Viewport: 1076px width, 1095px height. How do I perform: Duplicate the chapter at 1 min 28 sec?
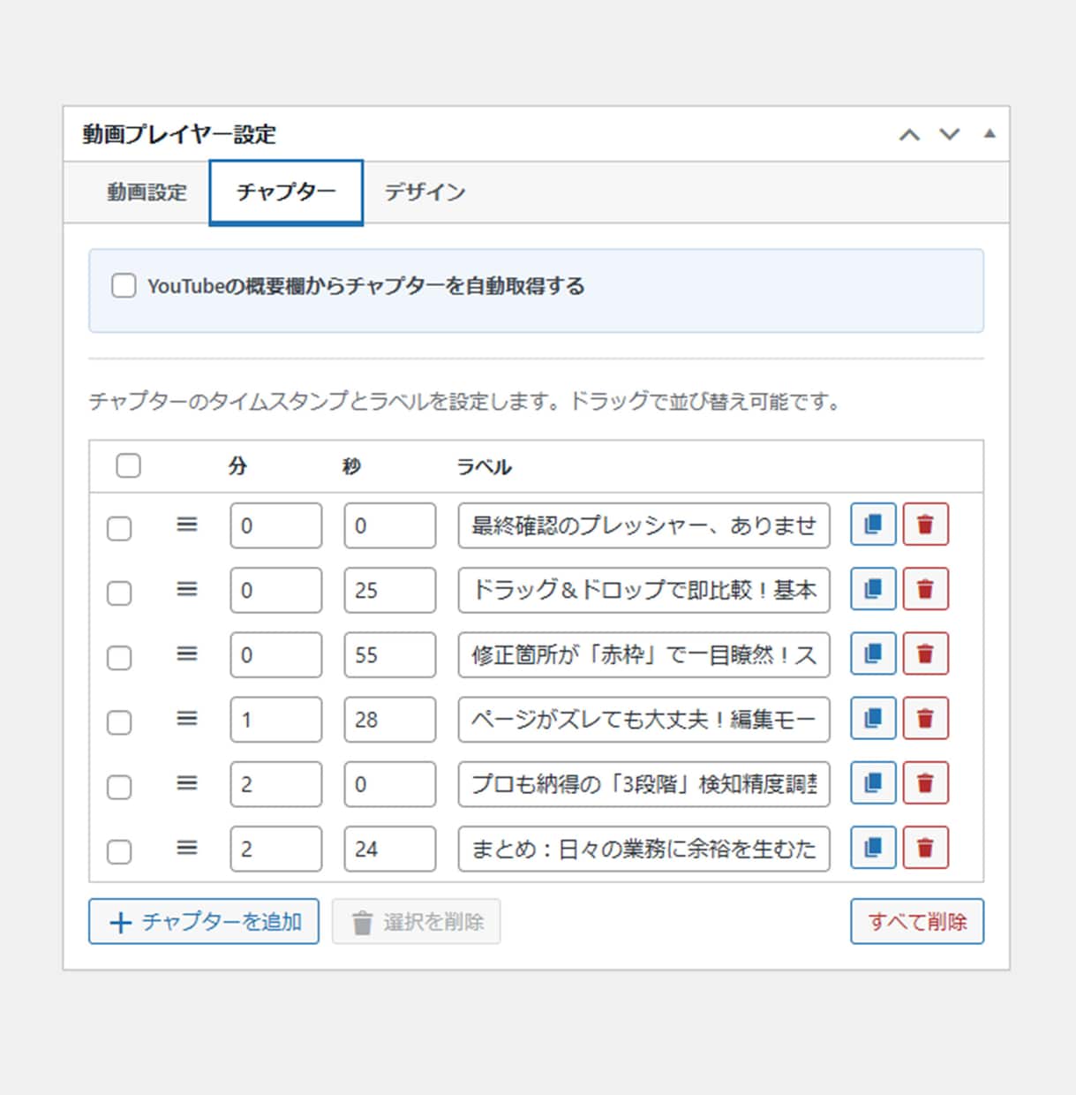coord(873,718)
